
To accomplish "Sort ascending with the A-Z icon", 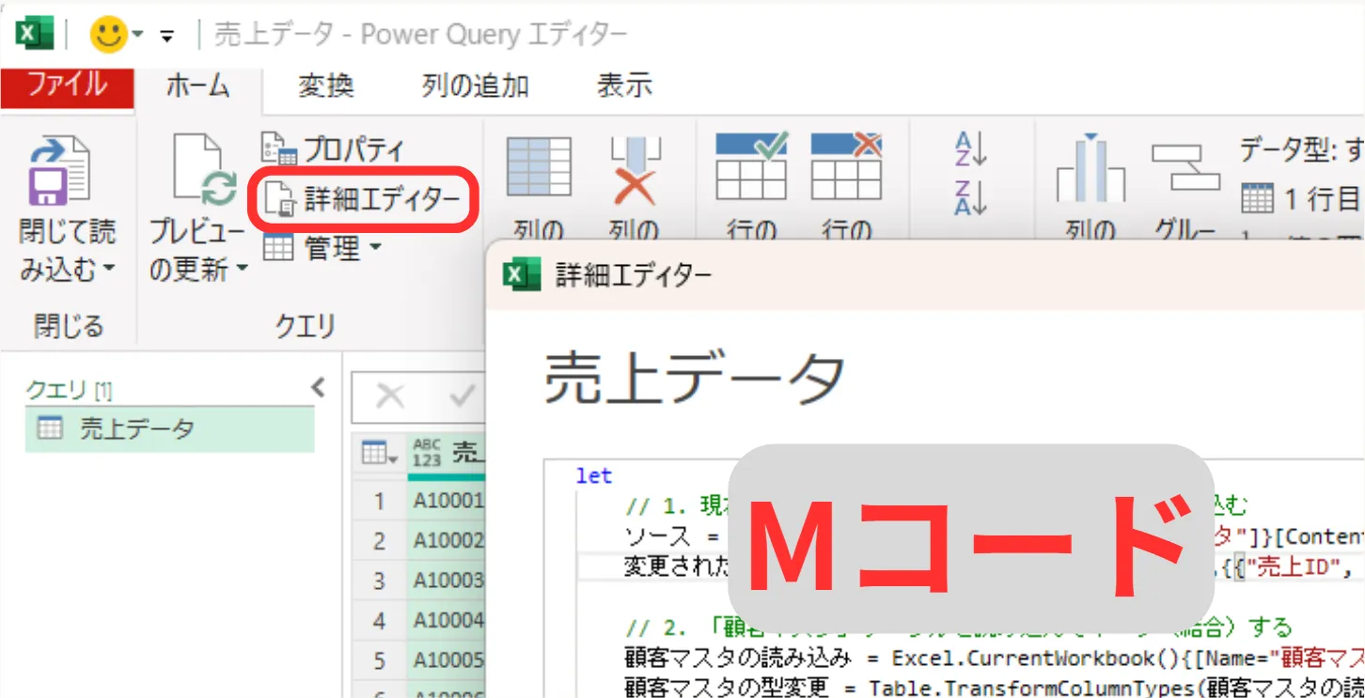I will pos(971,150).
